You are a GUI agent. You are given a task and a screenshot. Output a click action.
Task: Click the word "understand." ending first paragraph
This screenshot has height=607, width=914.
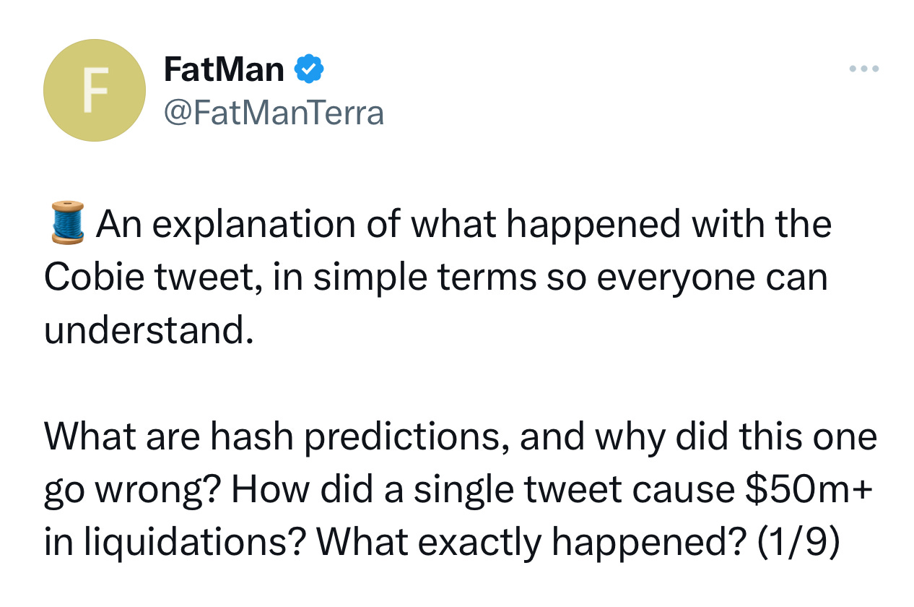149,330
